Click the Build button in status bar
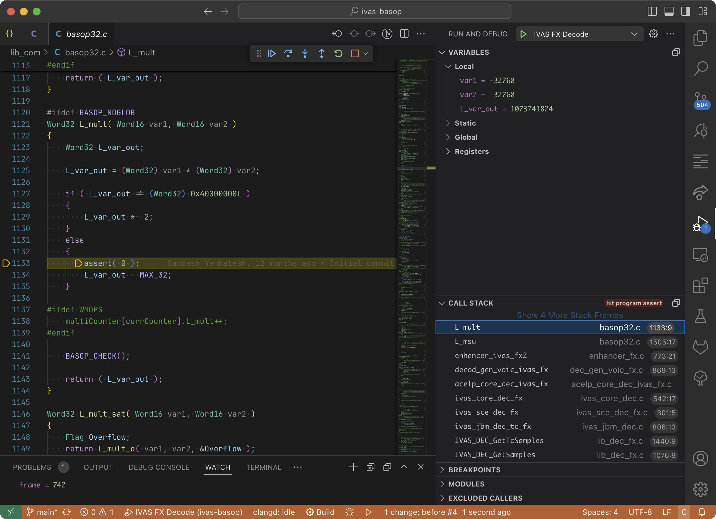This screenshot has width=716, height=519. 320,512
